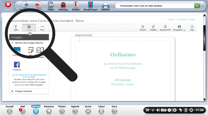Click the green OK button

click(197, 6)
